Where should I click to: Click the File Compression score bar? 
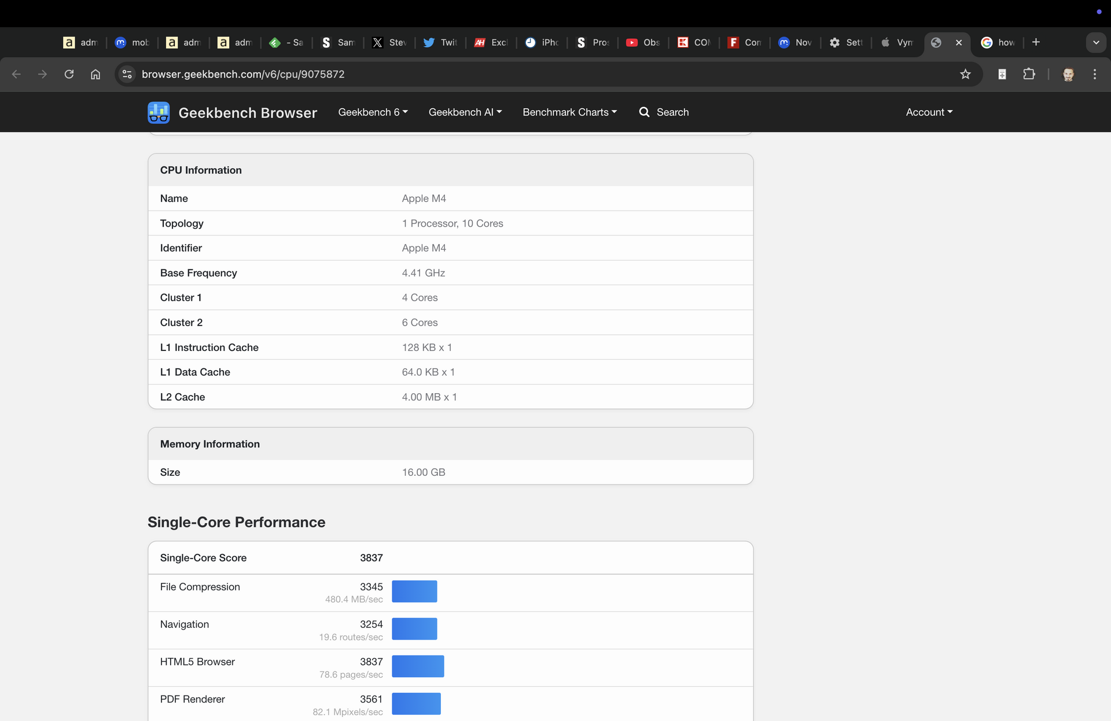414,591
